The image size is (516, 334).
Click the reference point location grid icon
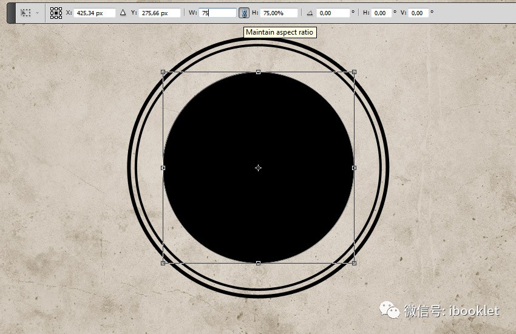pos(56,13)
